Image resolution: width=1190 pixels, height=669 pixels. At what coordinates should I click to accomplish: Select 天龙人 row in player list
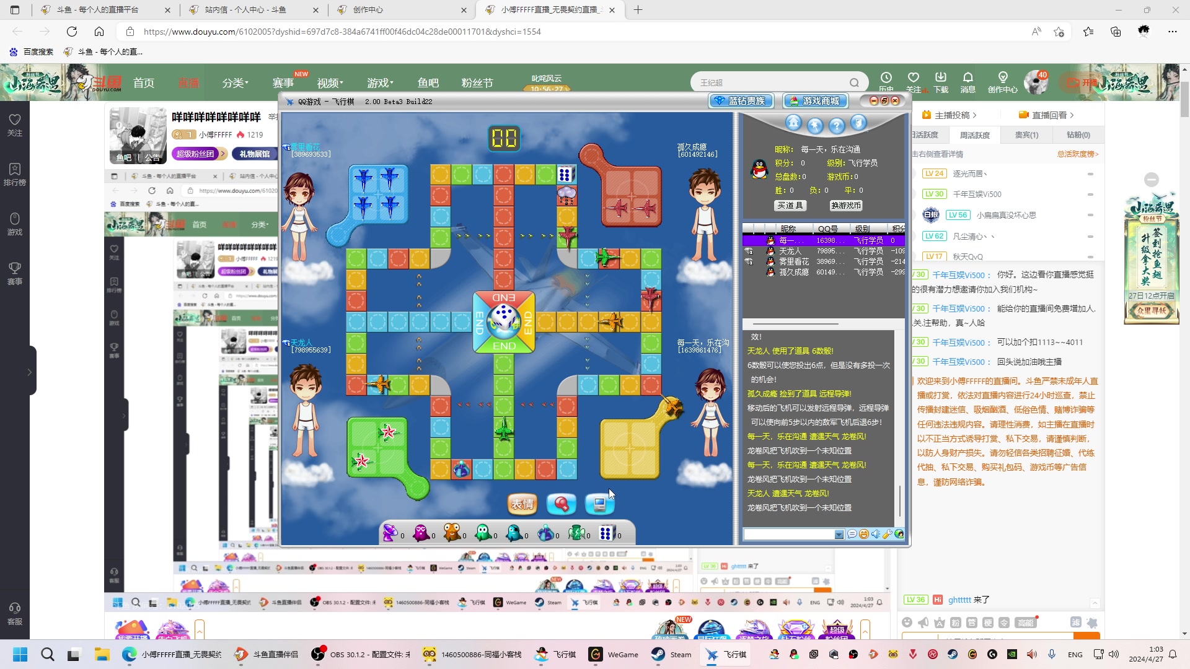click(824, 251)
